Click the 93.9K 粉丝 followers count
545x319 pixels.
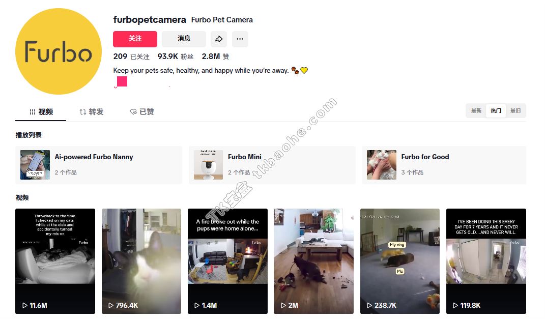pyautogui.click(x=176, y=56)
